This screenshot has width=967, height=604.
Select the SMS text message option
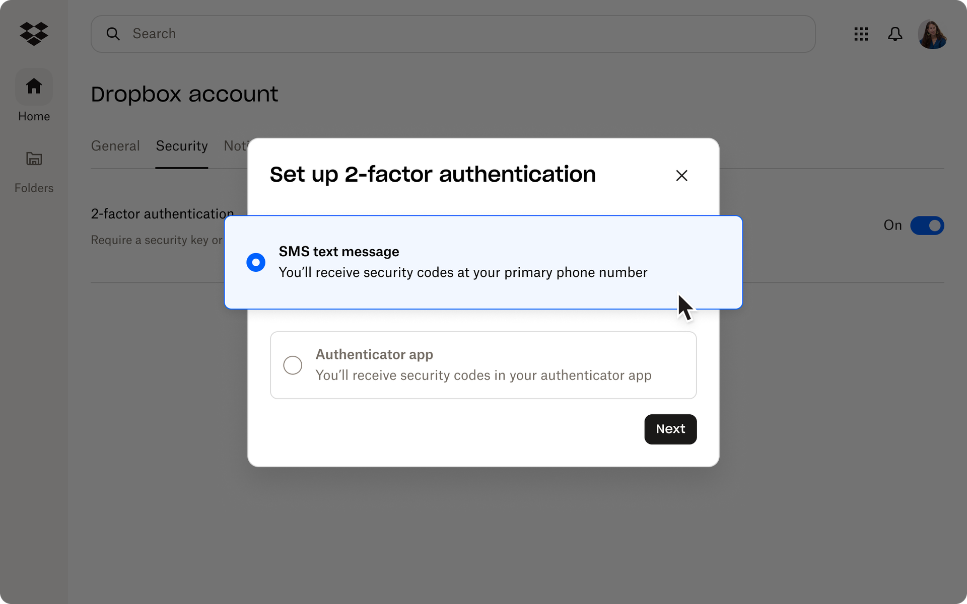255,262
